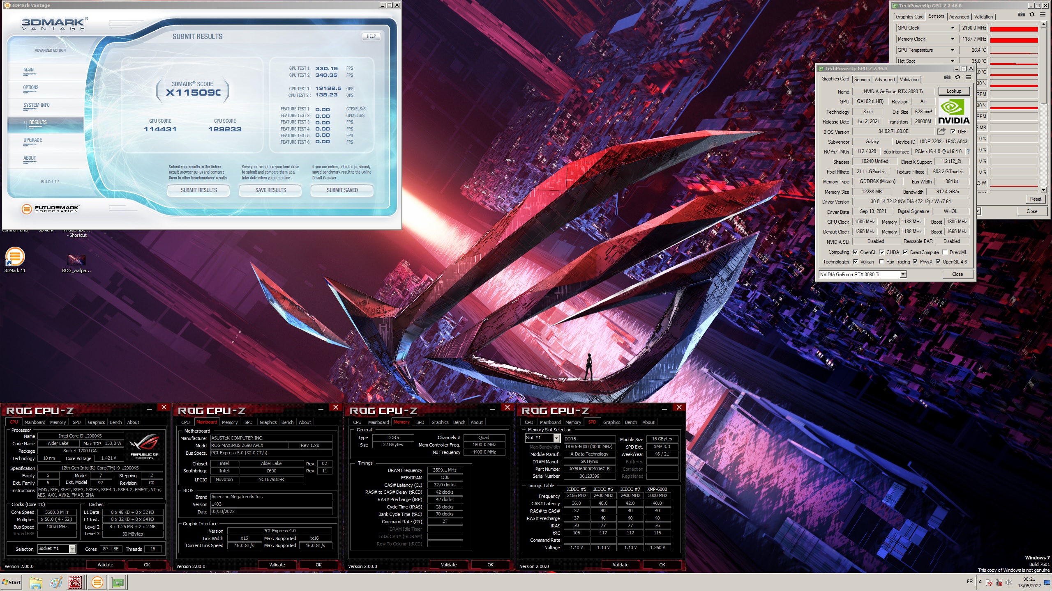
Task: Open the hamburger menu in the front GPU-Z window
Action: [x=968, y=78]
